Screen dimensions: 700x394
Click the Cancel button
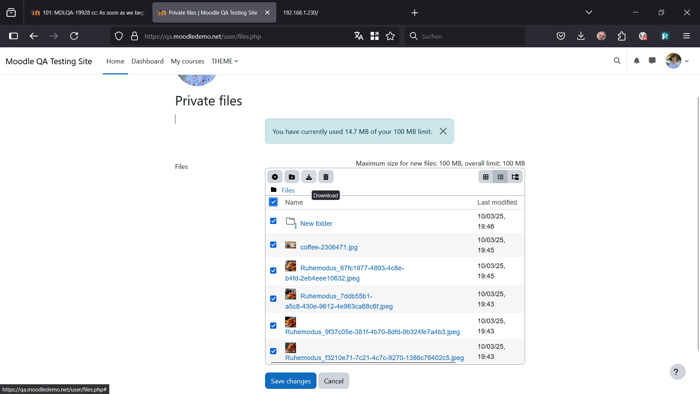pyautogui.click(x=334, y=381)
